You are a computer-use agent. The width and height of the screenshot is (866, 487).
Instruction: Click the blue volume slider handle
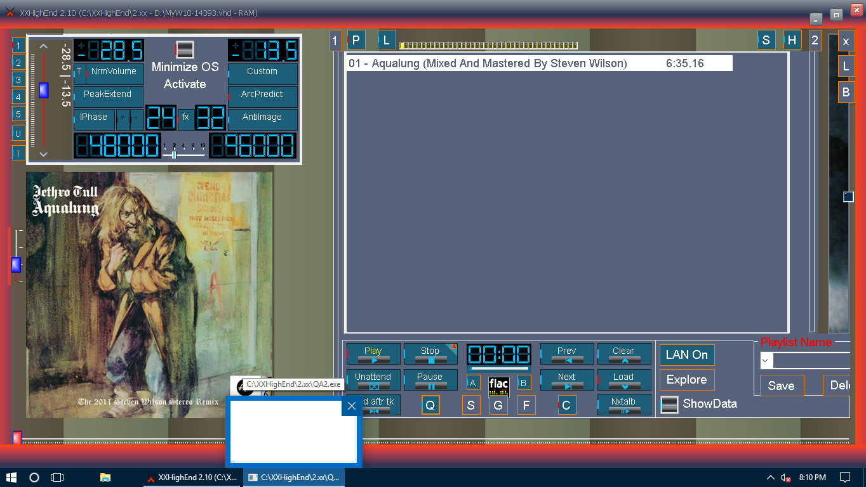point(43,90)
